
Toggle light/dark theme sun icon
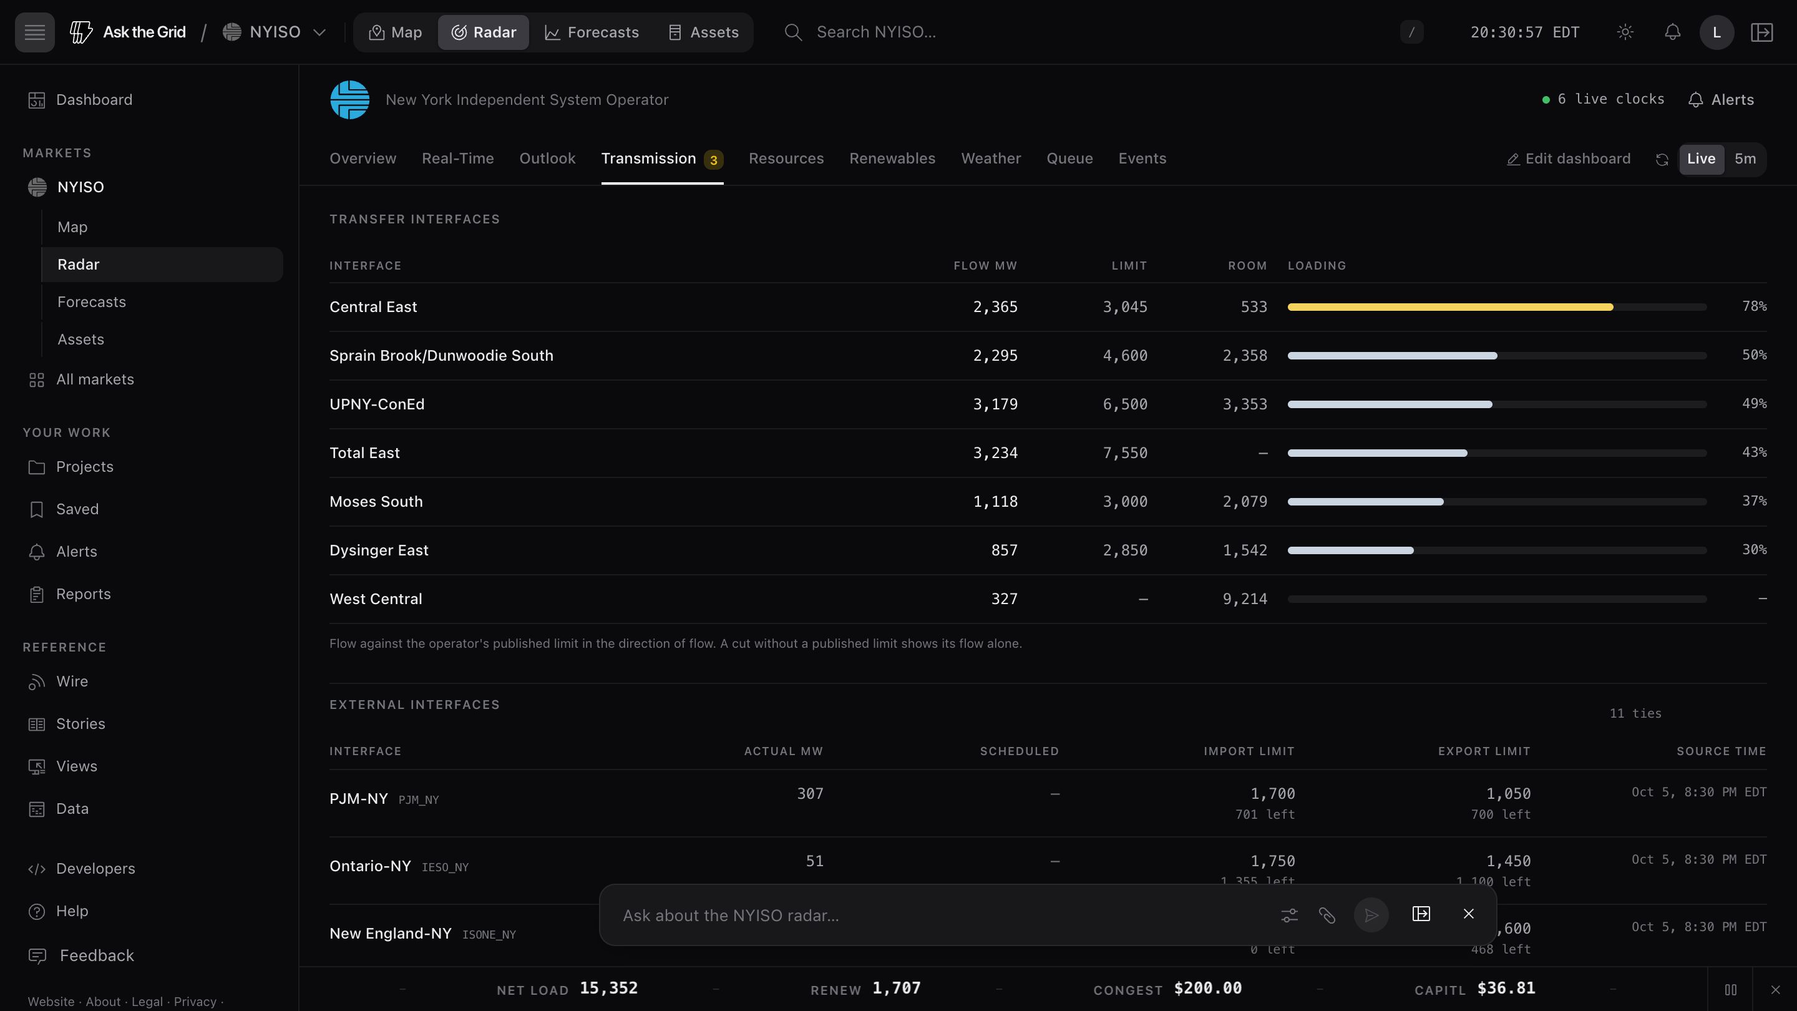coord(1625,32)
